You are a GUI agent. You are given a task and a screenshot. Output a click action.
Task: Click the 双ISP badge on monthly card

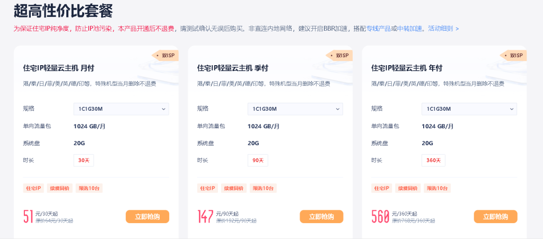pyautogui.click(x=165, y=55)
